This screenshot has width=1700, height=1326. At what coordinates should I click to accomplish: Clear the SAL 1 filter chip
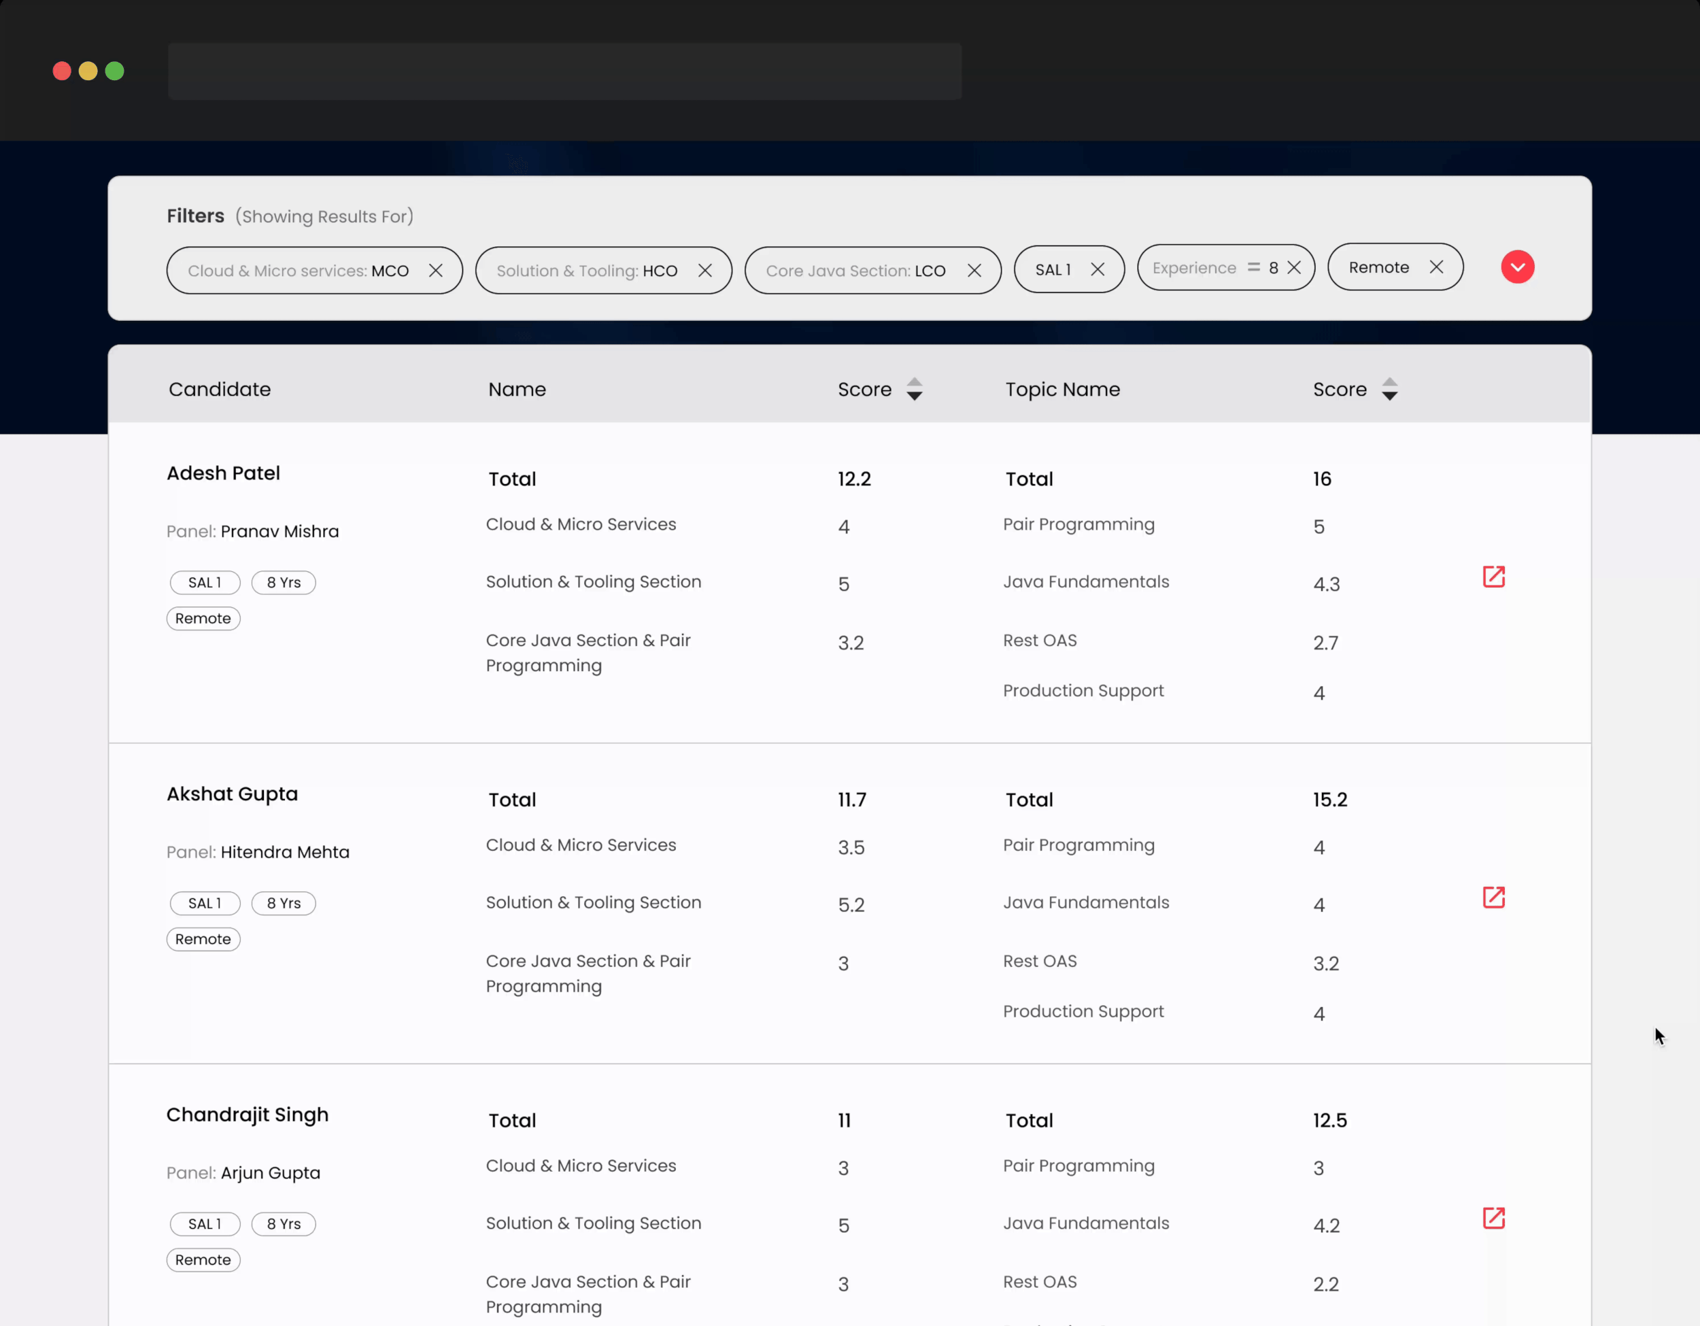pyautogui.click(x=1098, y=269)
